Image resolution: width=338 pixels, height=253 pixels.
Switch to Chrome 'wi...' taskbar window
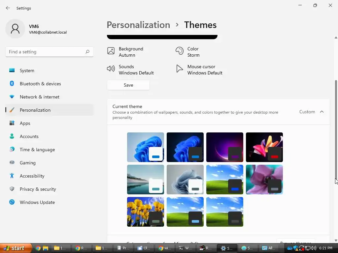(165, 248)
